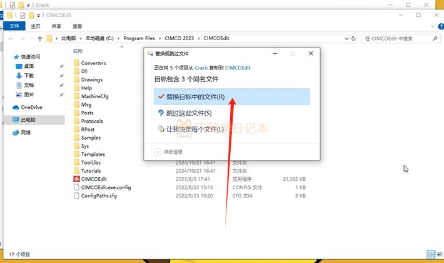The width and height of the screenshot is (444, 263).
Task: Click properties checkmark icon in CIMCOEdit title bar
Action: pyautogui.click(x=23, y=15)
